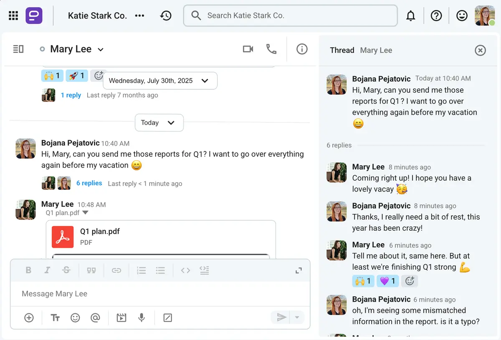The width and height of the screenshot is (501, 340).
Task: Insert a mention with the @ icon
Action: [95, 318]
